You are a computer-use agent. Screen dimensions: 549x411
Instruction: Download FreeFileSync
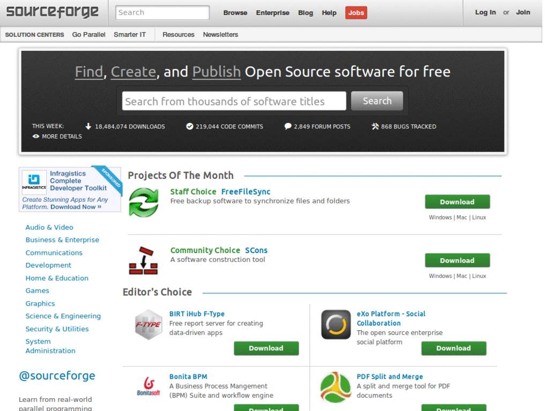pos(457,202)
